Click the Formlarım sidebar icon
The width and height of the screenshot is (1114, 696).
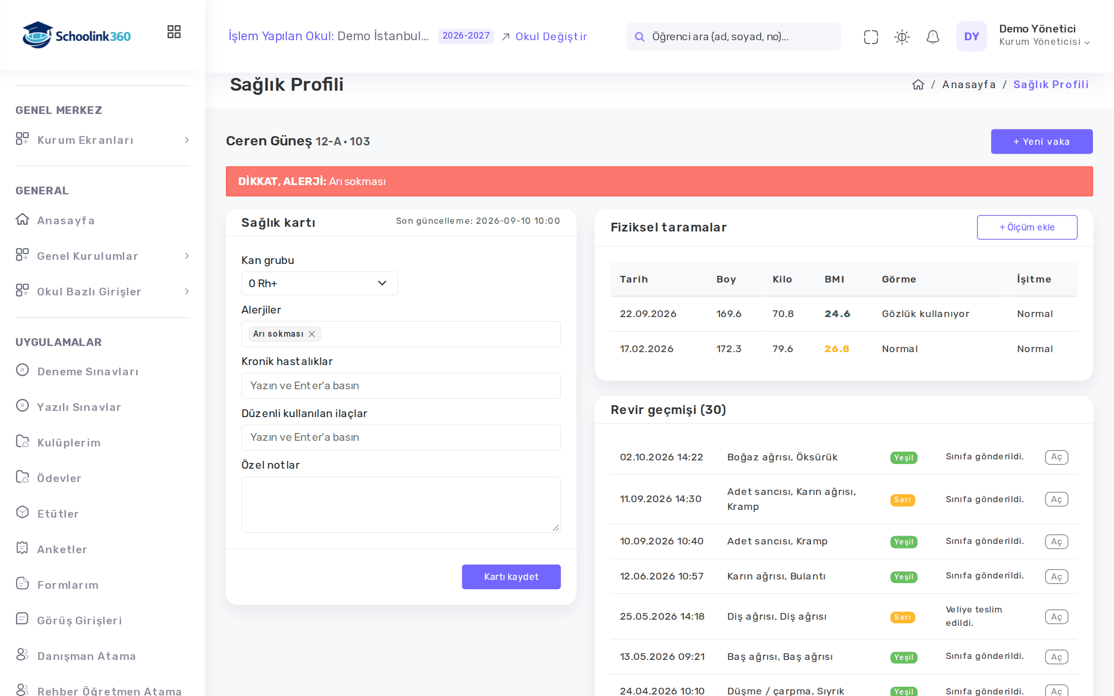(x=22, y=584)
